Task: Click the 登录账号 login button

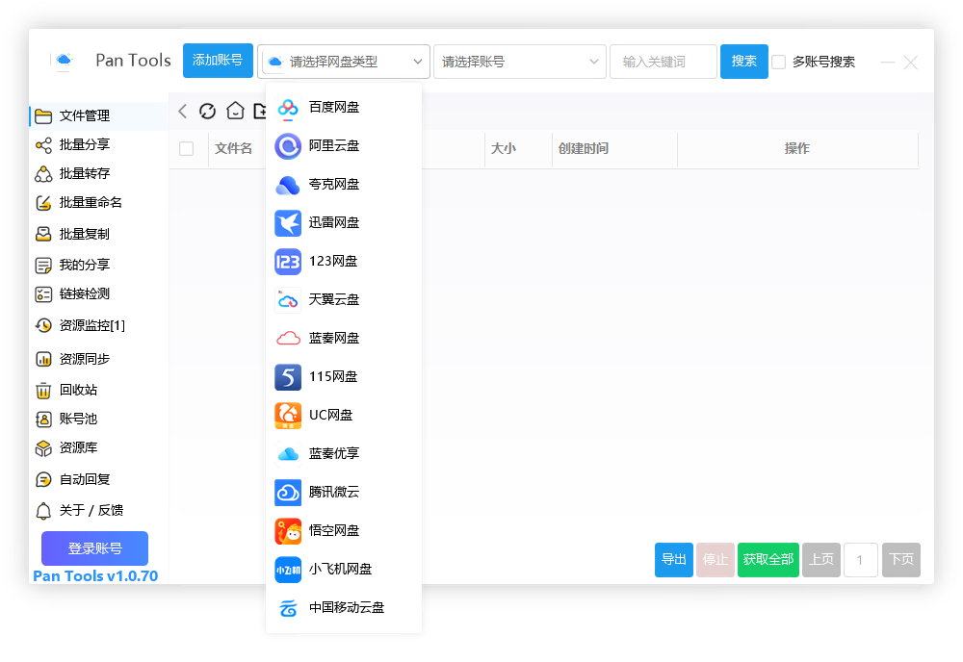Action: pos(93,548)
